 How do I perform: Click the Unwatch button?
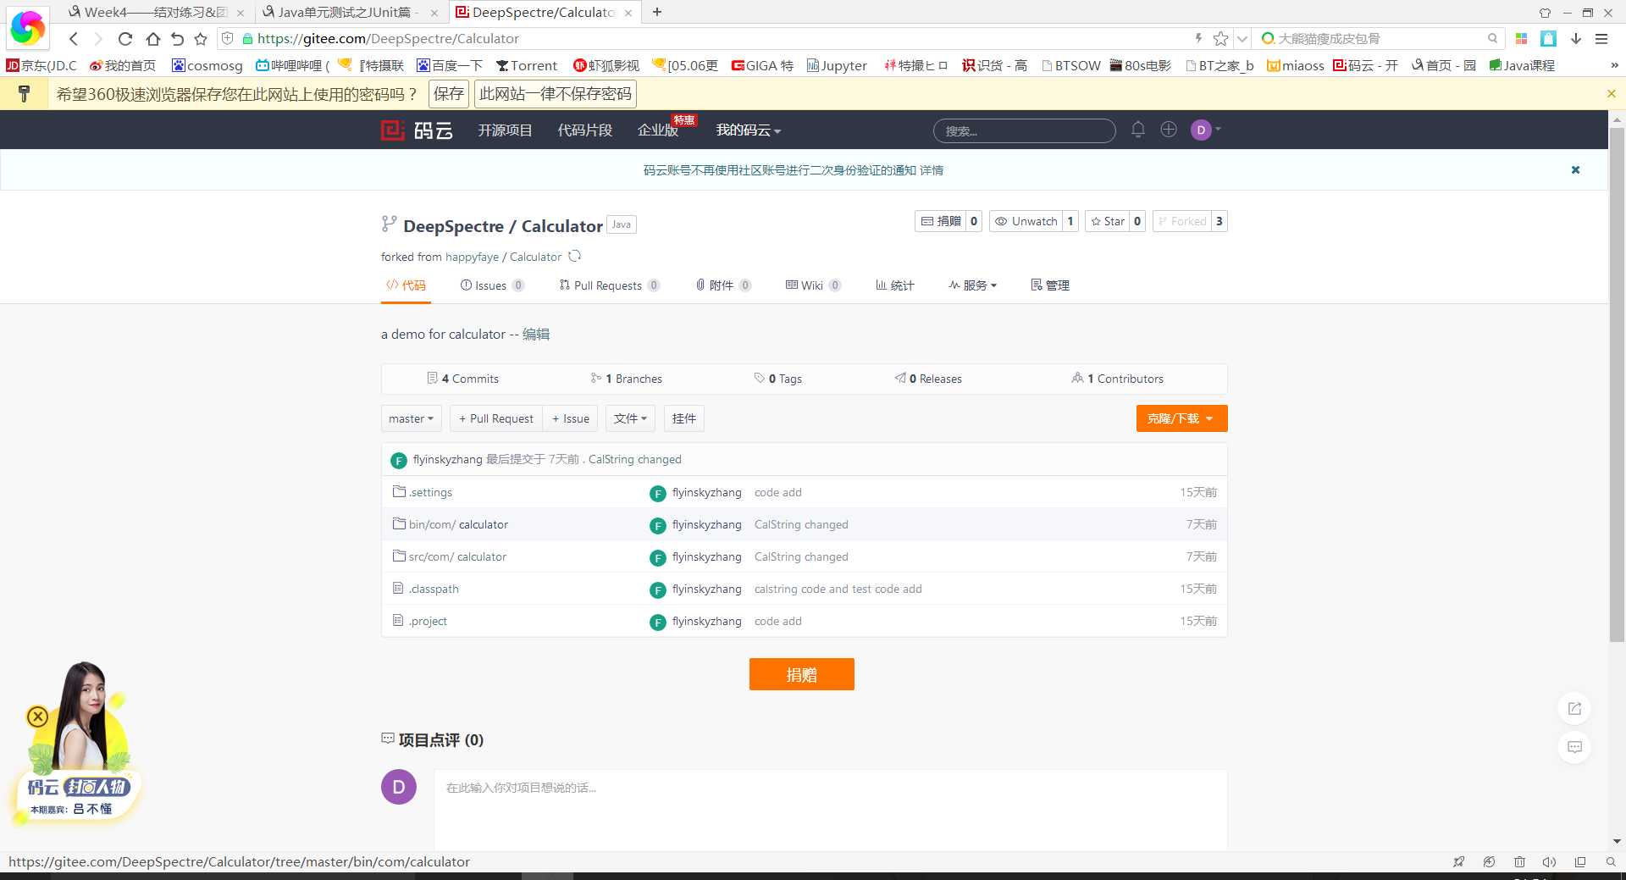(x=1026, y=221)
